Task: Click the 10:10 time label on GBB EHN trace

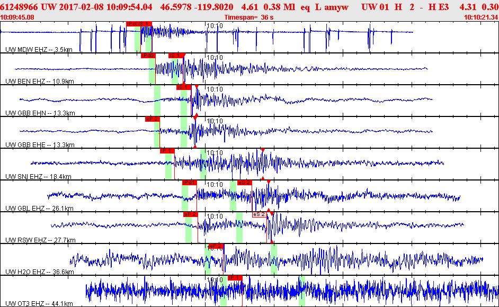Action: (215, 89)
